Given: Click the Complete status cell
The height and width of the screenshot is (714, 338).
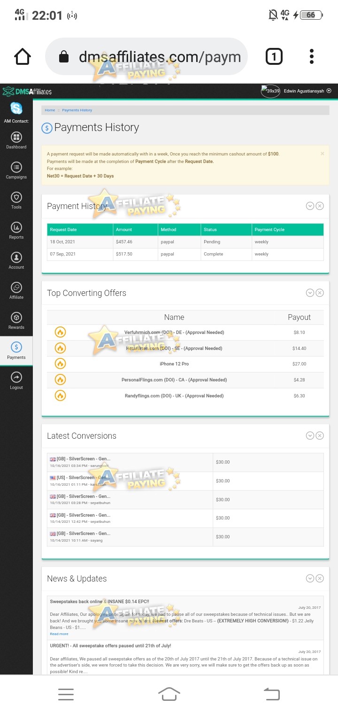Looking at the screenshot, I should 226,254.
